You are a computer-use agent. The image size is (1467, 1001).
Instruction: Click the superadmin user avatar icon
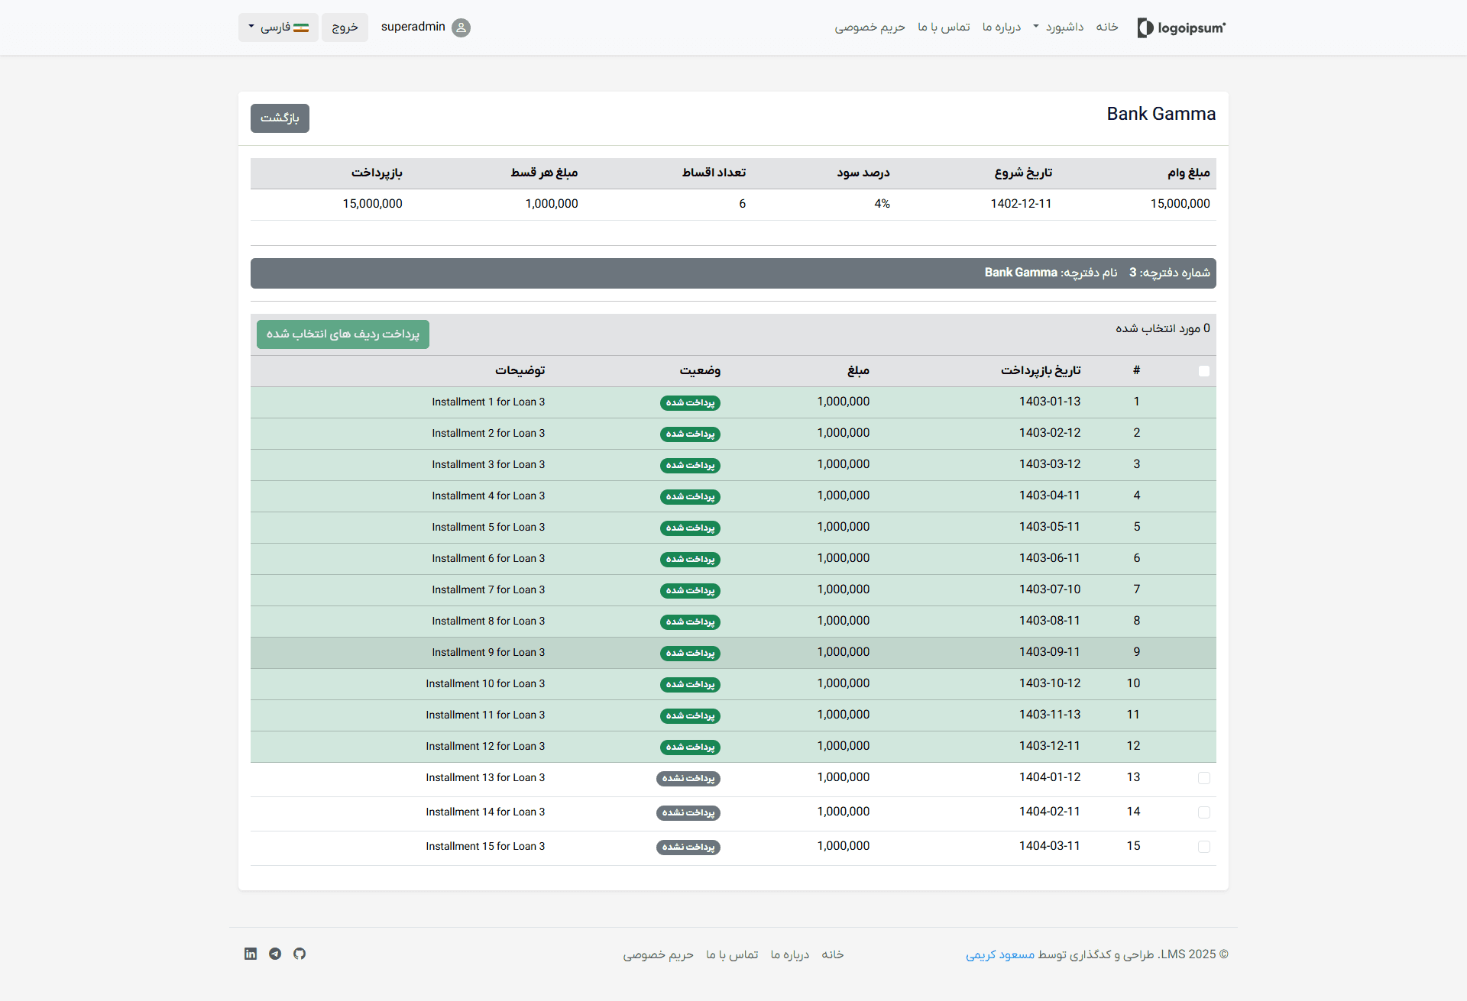coord(461,27)
